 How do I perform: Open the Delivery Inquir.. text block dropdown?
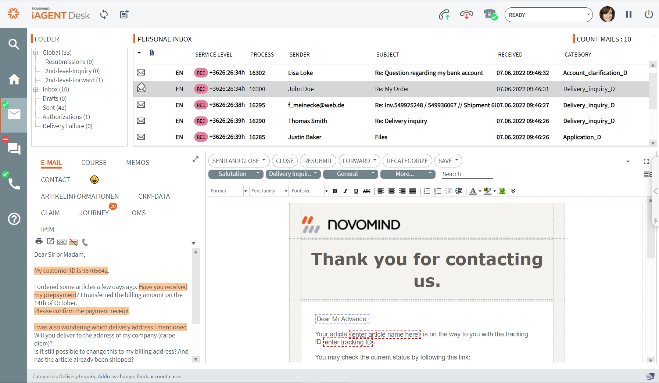pos(293,174)
